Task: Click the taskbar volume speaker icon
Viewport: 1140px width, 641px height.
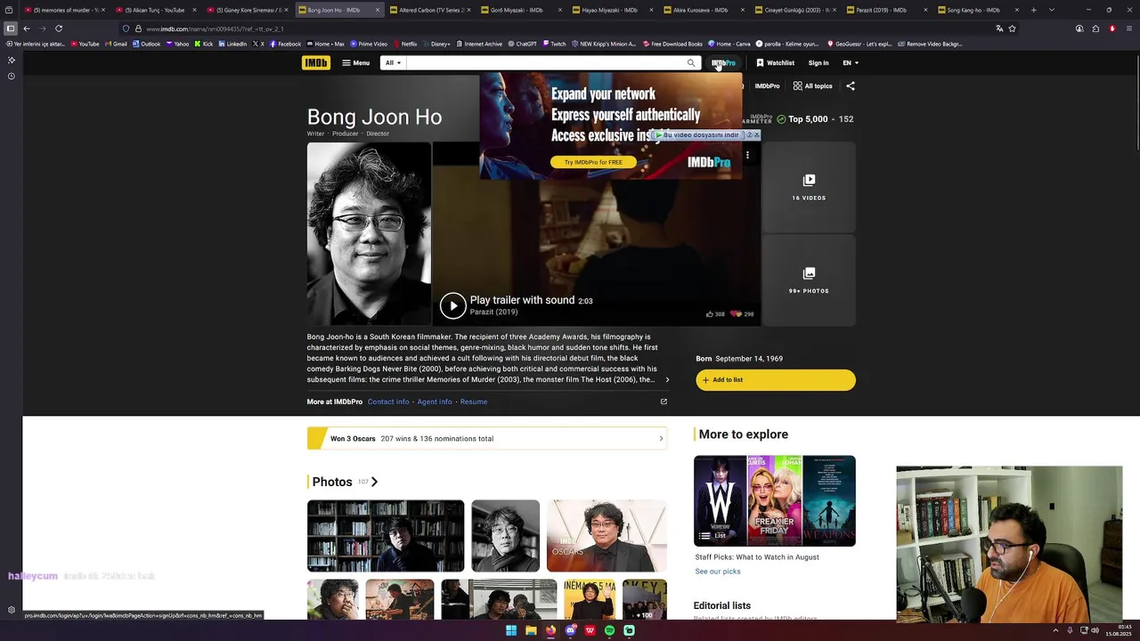Action: click(x=1095, y=630)
